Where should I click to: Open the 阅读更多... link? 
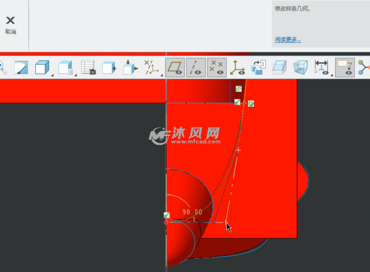tap(287, 39)
